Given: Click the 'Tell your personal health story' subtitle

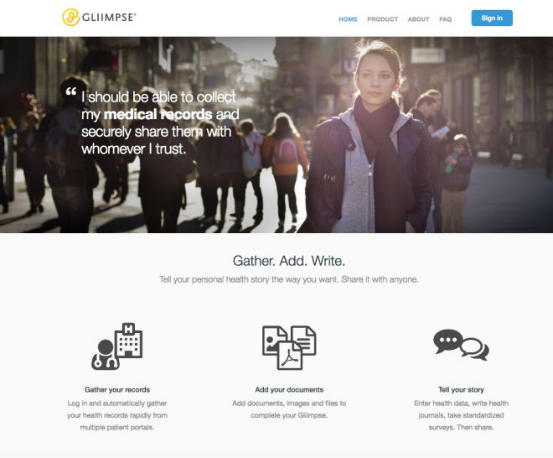Looking at the screenshot, I should tap(289, 279).
